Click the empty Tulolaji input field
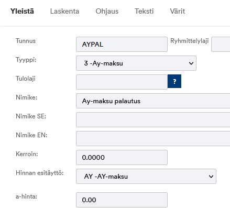 122,82
